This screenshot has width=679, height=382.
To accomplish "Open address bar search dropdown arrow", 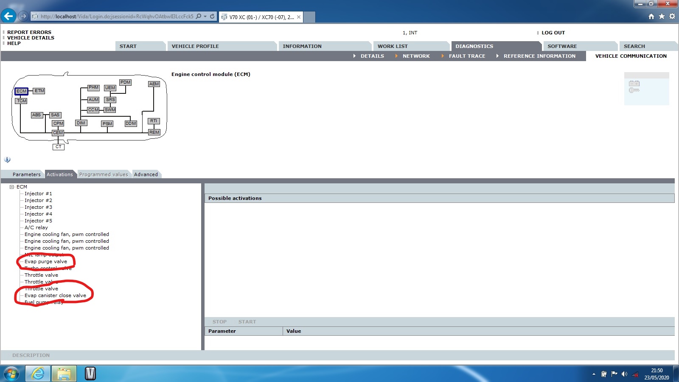I will pyautogui.click(x=205, y=17).
